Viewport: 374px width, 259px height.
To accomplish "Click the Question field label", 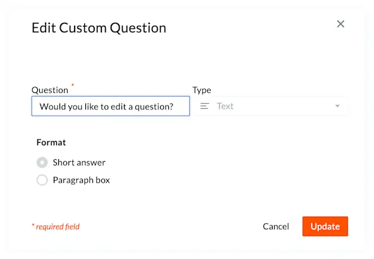I will click(x=50, y=90).
